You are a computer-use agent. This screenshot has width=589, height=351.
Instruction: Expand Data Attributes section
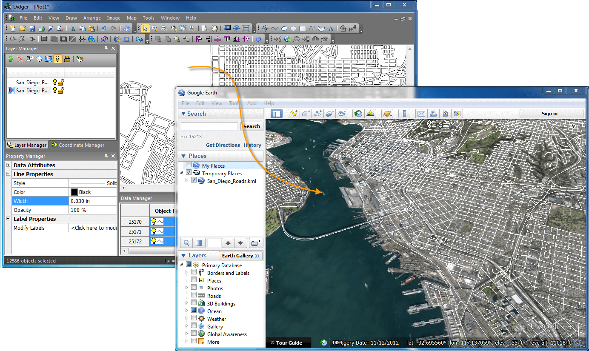9,165
